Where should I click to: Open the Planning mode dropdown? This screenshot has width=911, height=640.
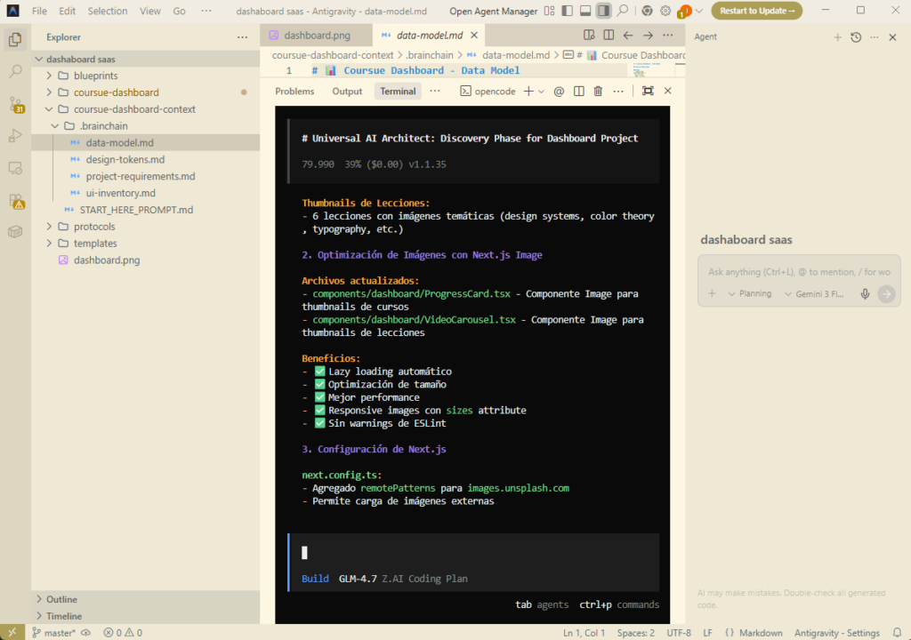click(750, 293)
